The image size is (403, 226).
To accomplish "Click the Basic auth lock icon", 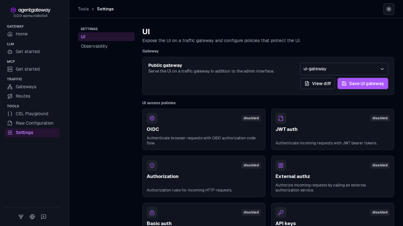I will pyautogui.click(x=152, y=213).
